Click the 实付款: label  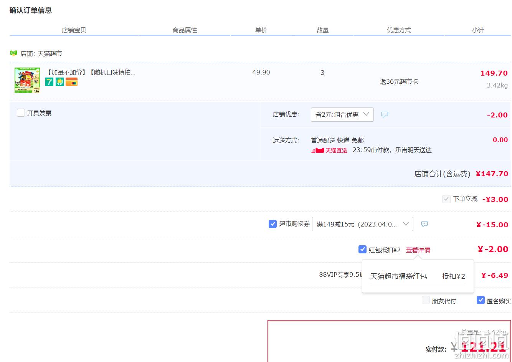tap(436, 349)
